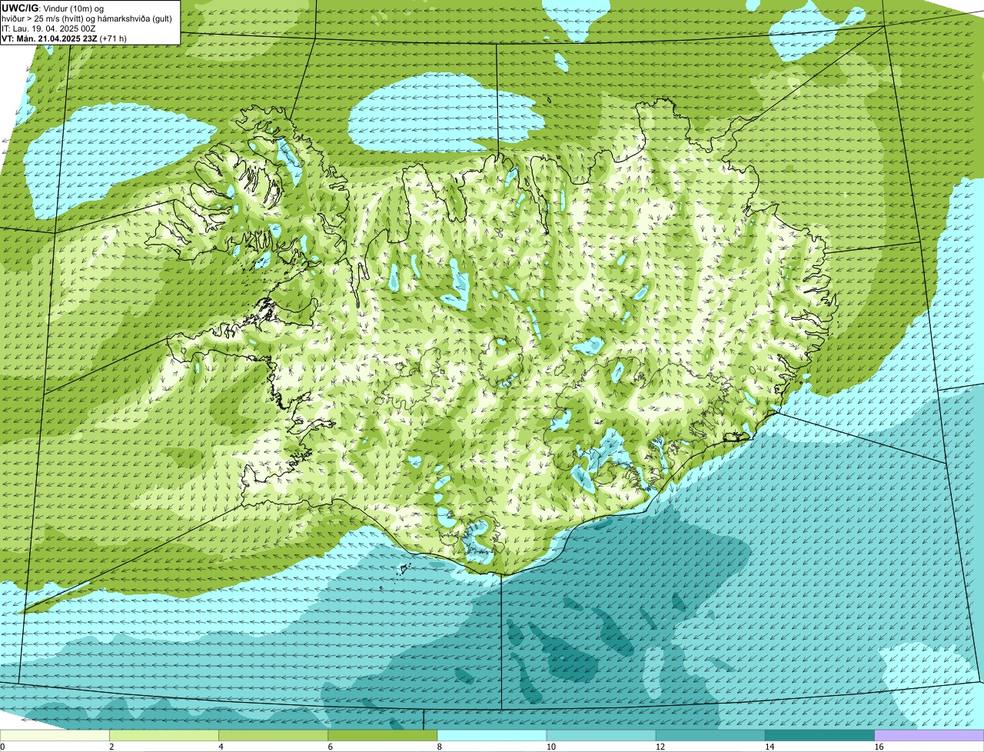This screenshot has height=752, width=984.
Task: Click the legend scale label "12"
Action: [x=660, y=747]
